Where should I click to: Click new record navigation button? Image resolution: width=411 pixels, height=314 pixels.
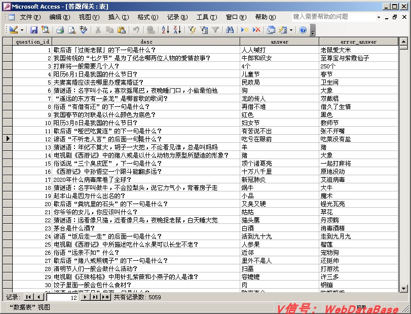105,297
